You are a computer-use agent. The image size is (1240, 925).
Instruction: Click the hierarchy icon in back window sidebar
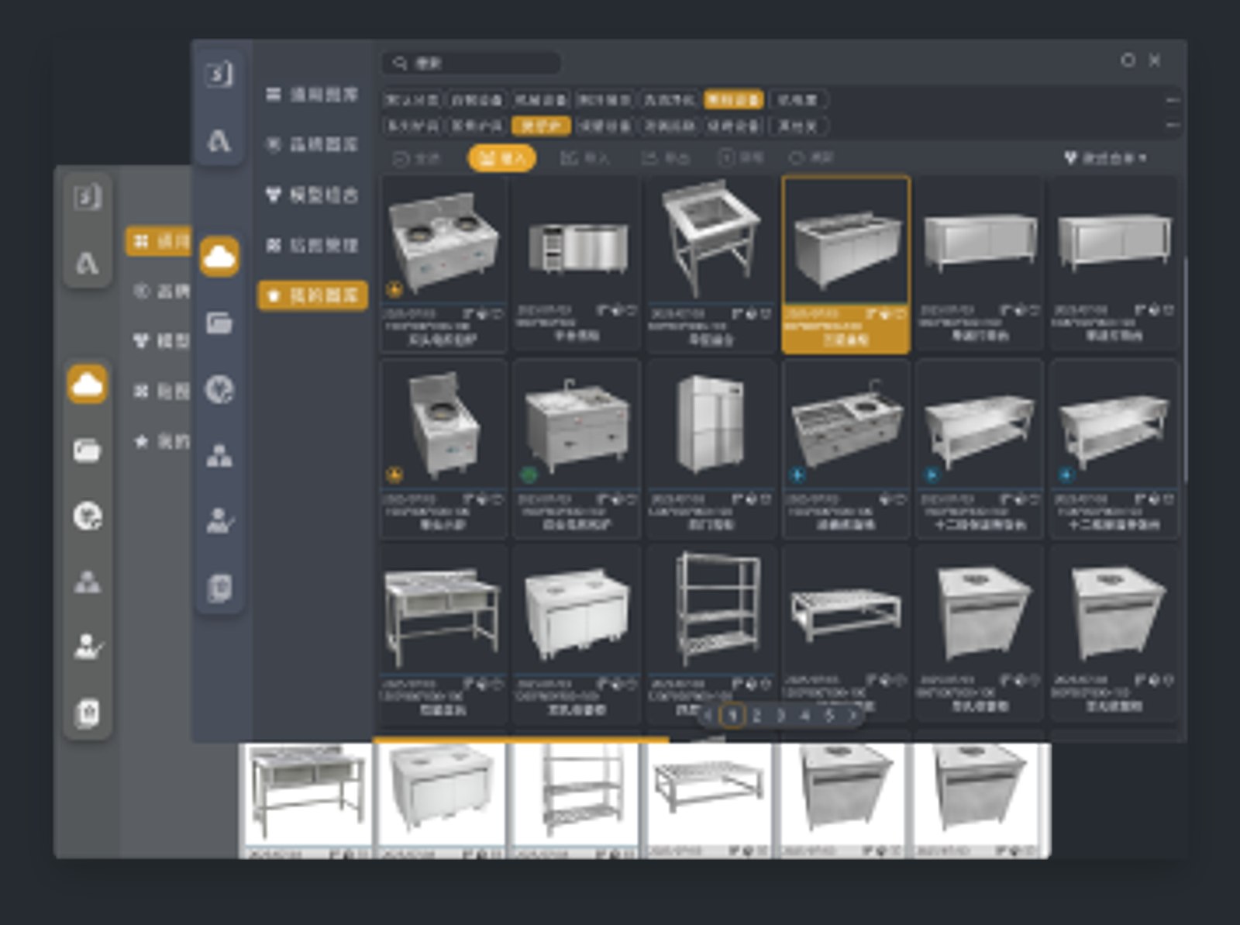(x=88, y=582)
